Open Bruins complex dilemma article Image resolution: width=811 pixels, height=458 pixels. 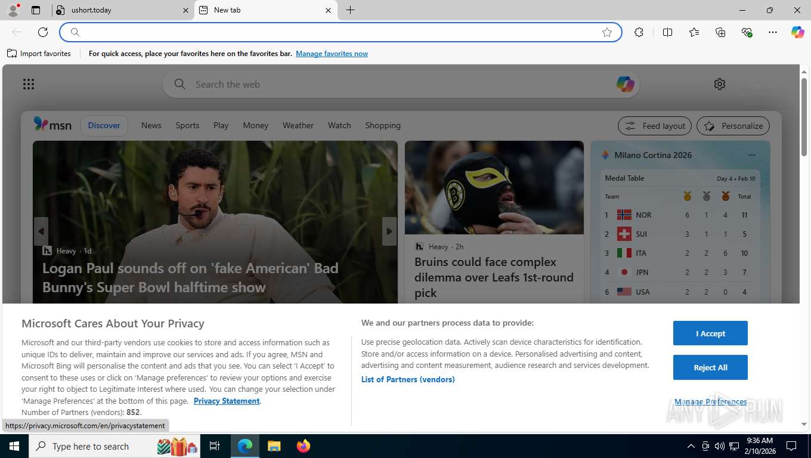(x=494, y=277)
